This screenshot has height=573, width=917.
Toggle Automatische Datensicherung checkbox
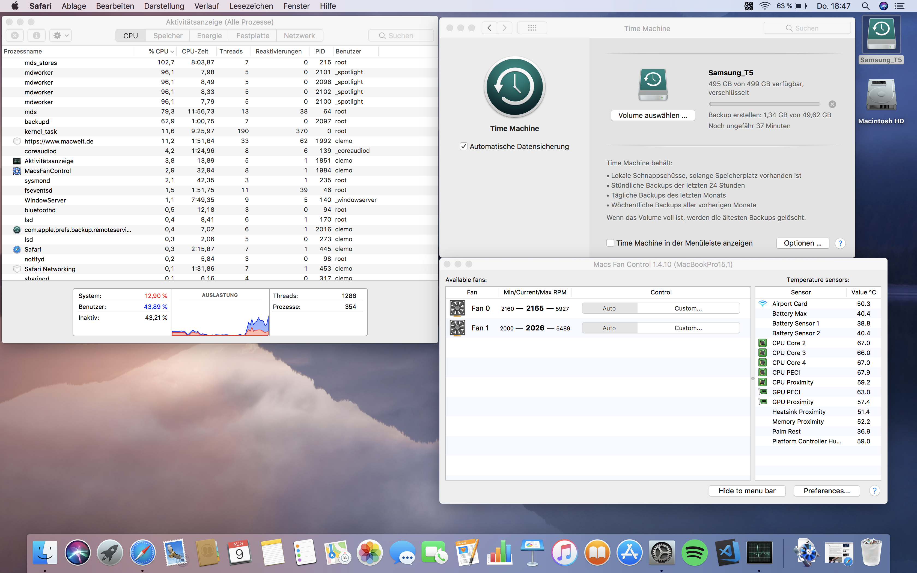[463, 147]
